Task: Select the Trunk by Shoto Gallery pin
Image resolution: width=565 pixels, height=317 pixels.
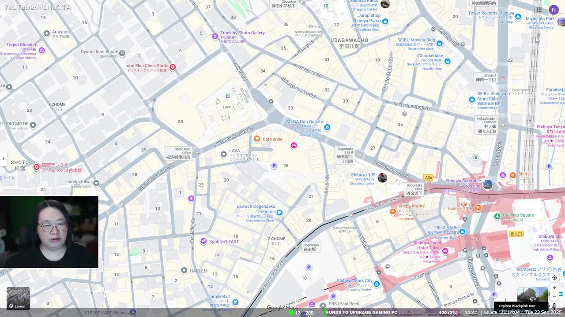Action: [x=215, y=36]
